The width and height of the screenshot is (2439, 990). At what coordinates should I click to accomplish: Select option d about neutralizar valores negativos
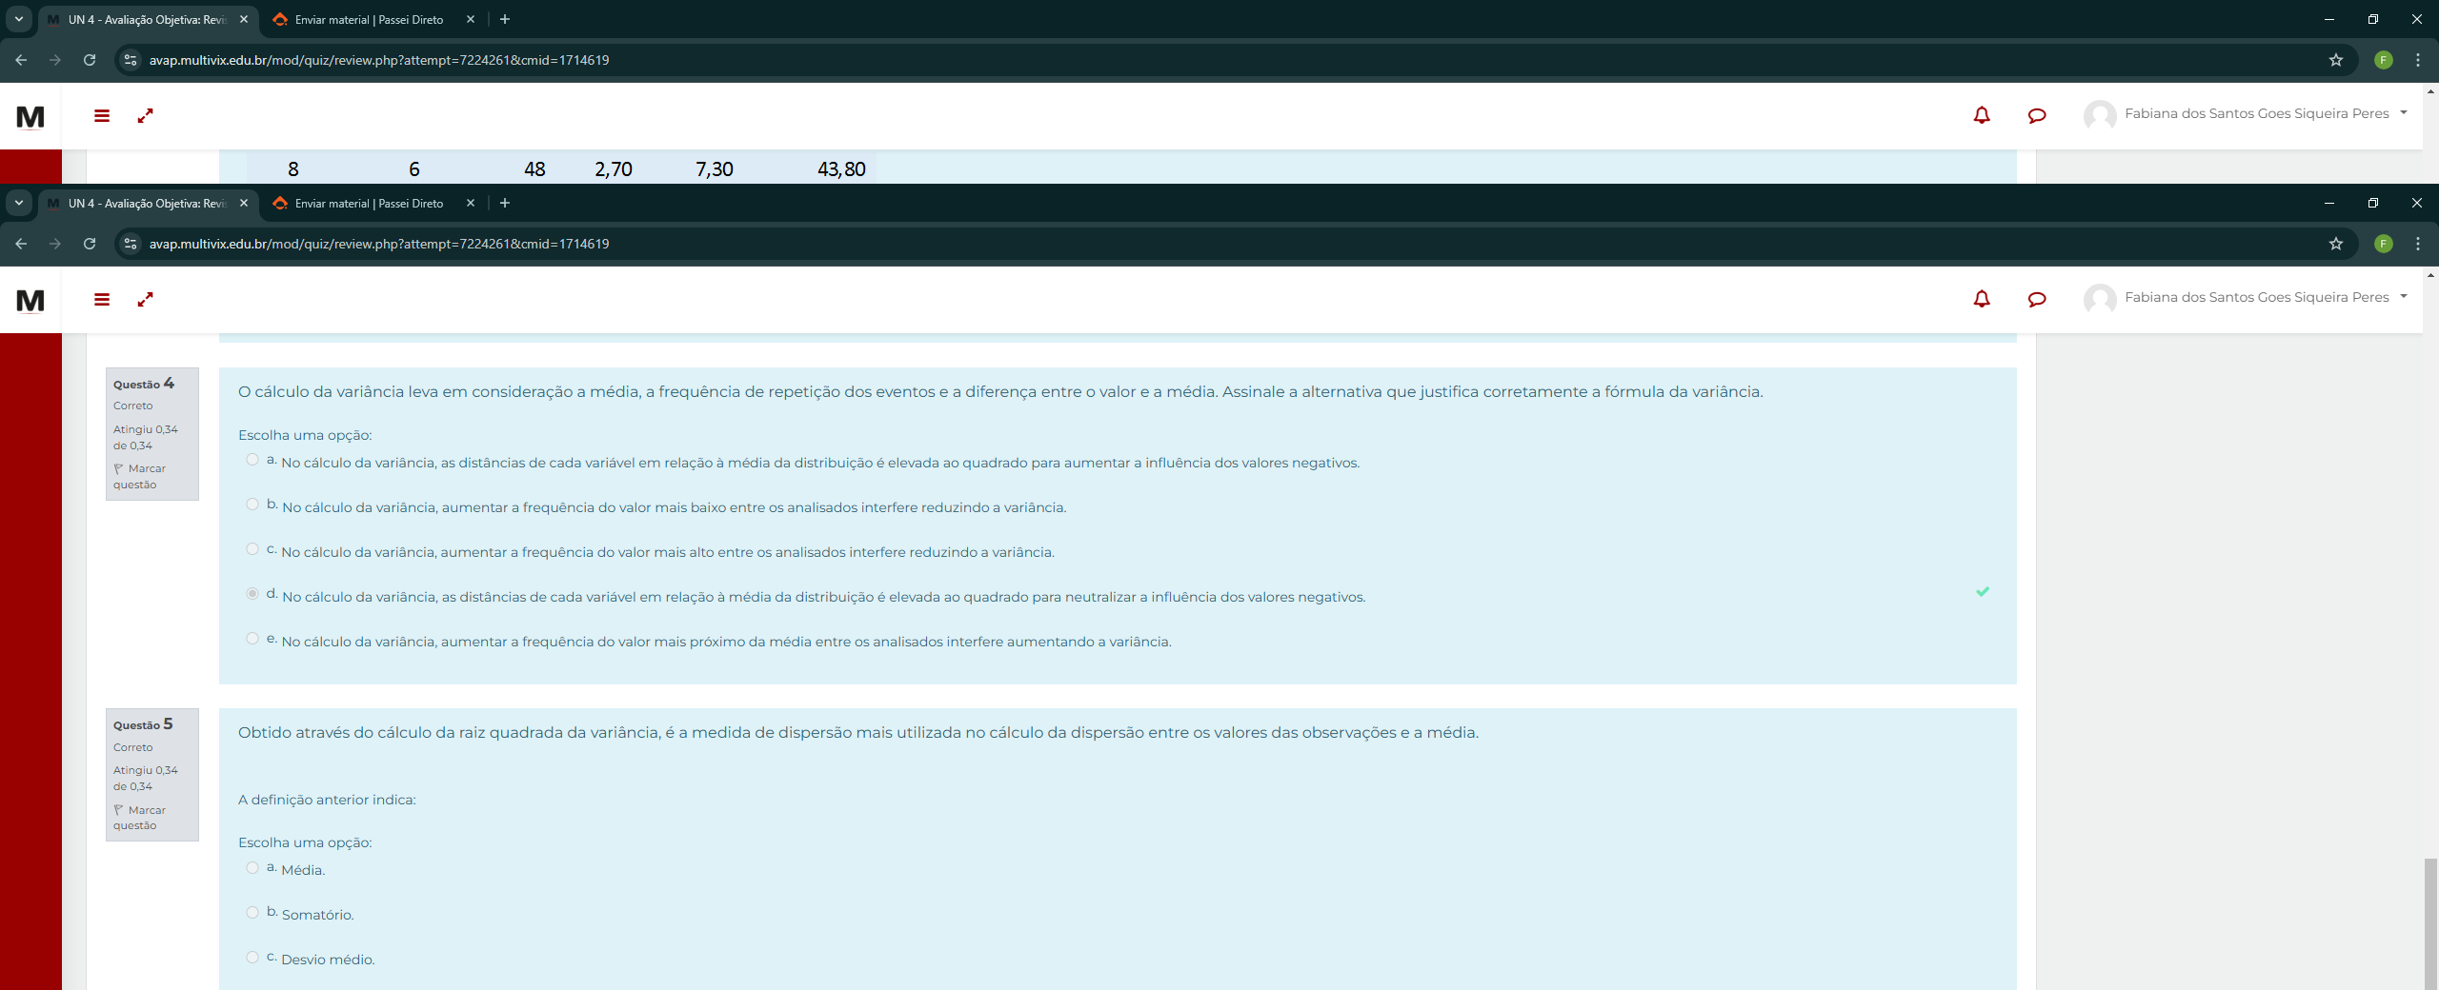click(252, 593)
